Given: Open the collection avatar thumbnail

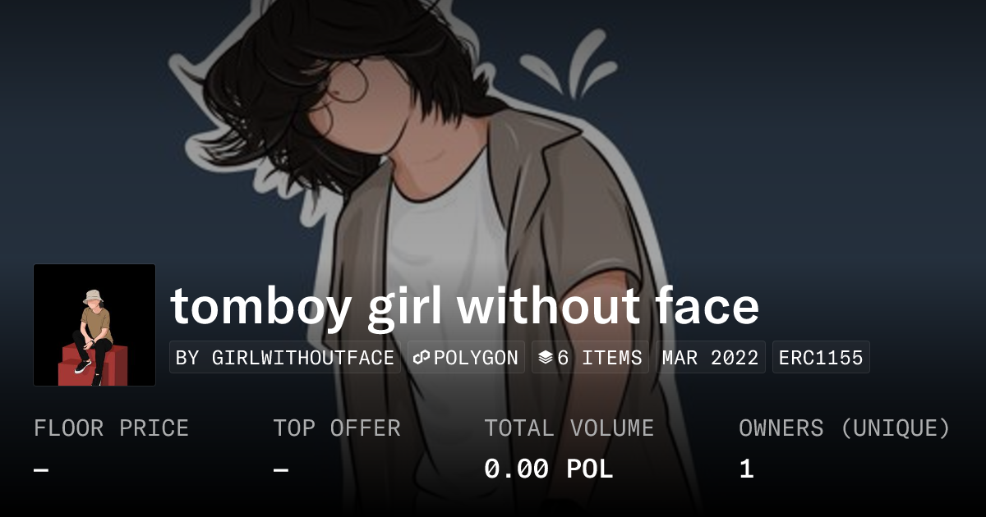Looking at the screenshot, I should tap(94, 325).
